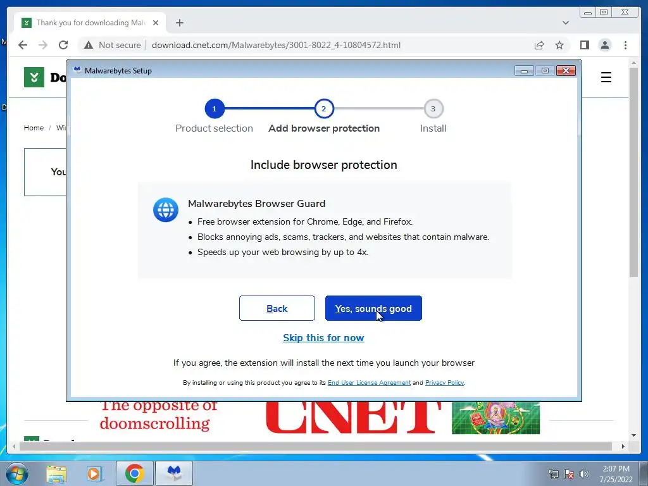Viewport: 648px width, 486px height.
Task: Open a new Chrome tab
Action: [x=179, y=23]
